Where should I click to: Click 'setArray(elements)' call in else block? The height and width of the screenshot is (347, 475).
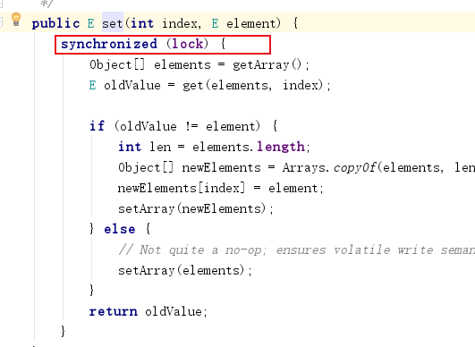pos(182,270)
